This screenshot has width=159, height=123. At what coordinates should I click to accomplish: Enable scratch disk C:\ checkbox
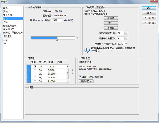click(x=35, y=66)
